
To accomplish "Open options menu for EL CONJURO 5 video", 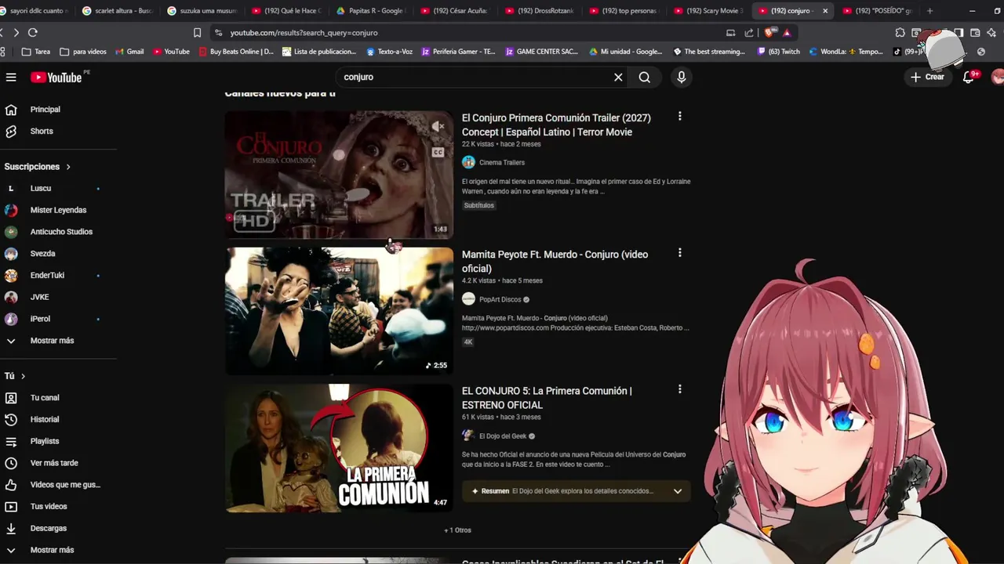I will pyautogui.click(x=679, y=389).
